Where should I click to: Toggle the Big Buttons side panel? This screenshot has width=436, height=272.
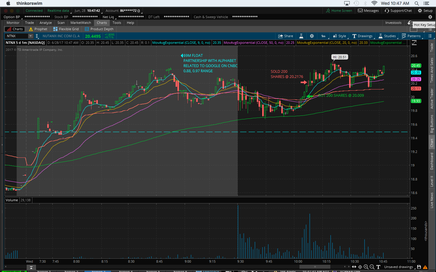432,124
